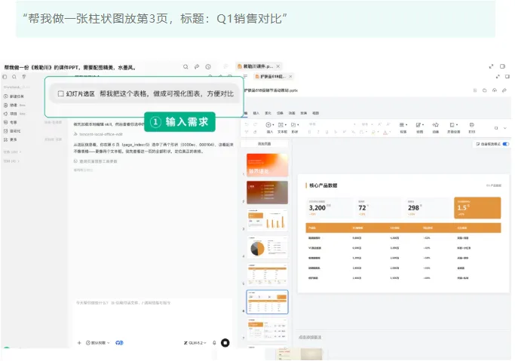The height and width of the screenshot is (361, 515).
Task: Open the automation item in left sidebar
Action: point(12,131)
